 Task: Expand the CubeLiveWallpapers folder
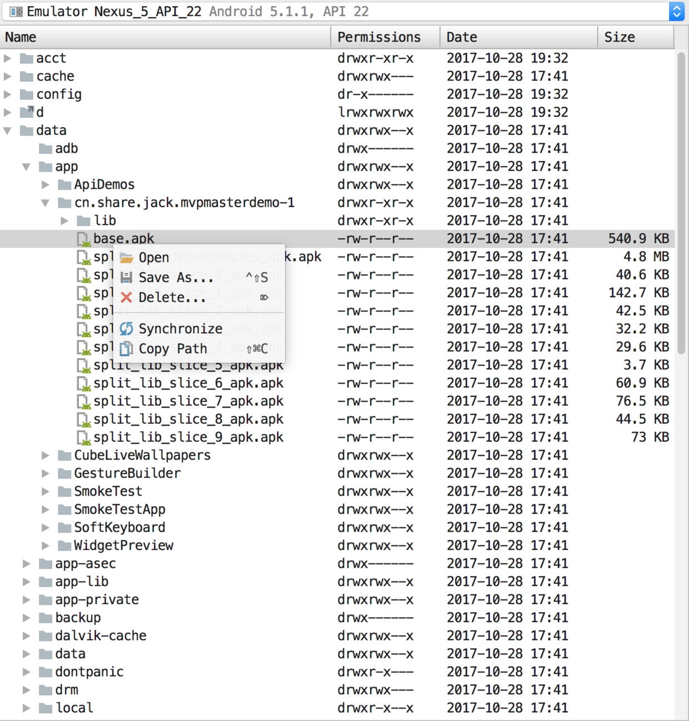click(45, 455)
